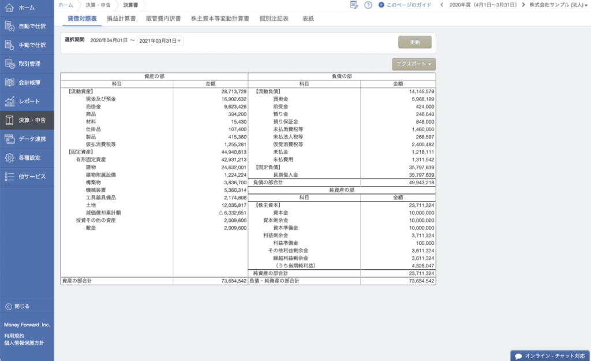The width and height of the screenshot is (591, 361).
Task: Open 自動で仕訳 from the sidebar icon
Action: pos(9,26)
